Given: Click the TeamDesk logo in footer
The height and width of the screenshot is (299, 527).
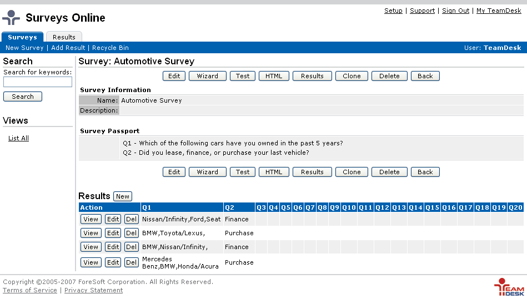Looking at the screenshot, I should pyautogui.click(x=509, y=287).
